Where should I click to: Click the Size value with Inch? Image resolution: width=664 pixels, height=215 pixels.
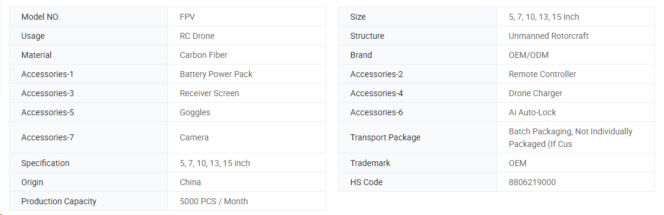pos(544,17)
